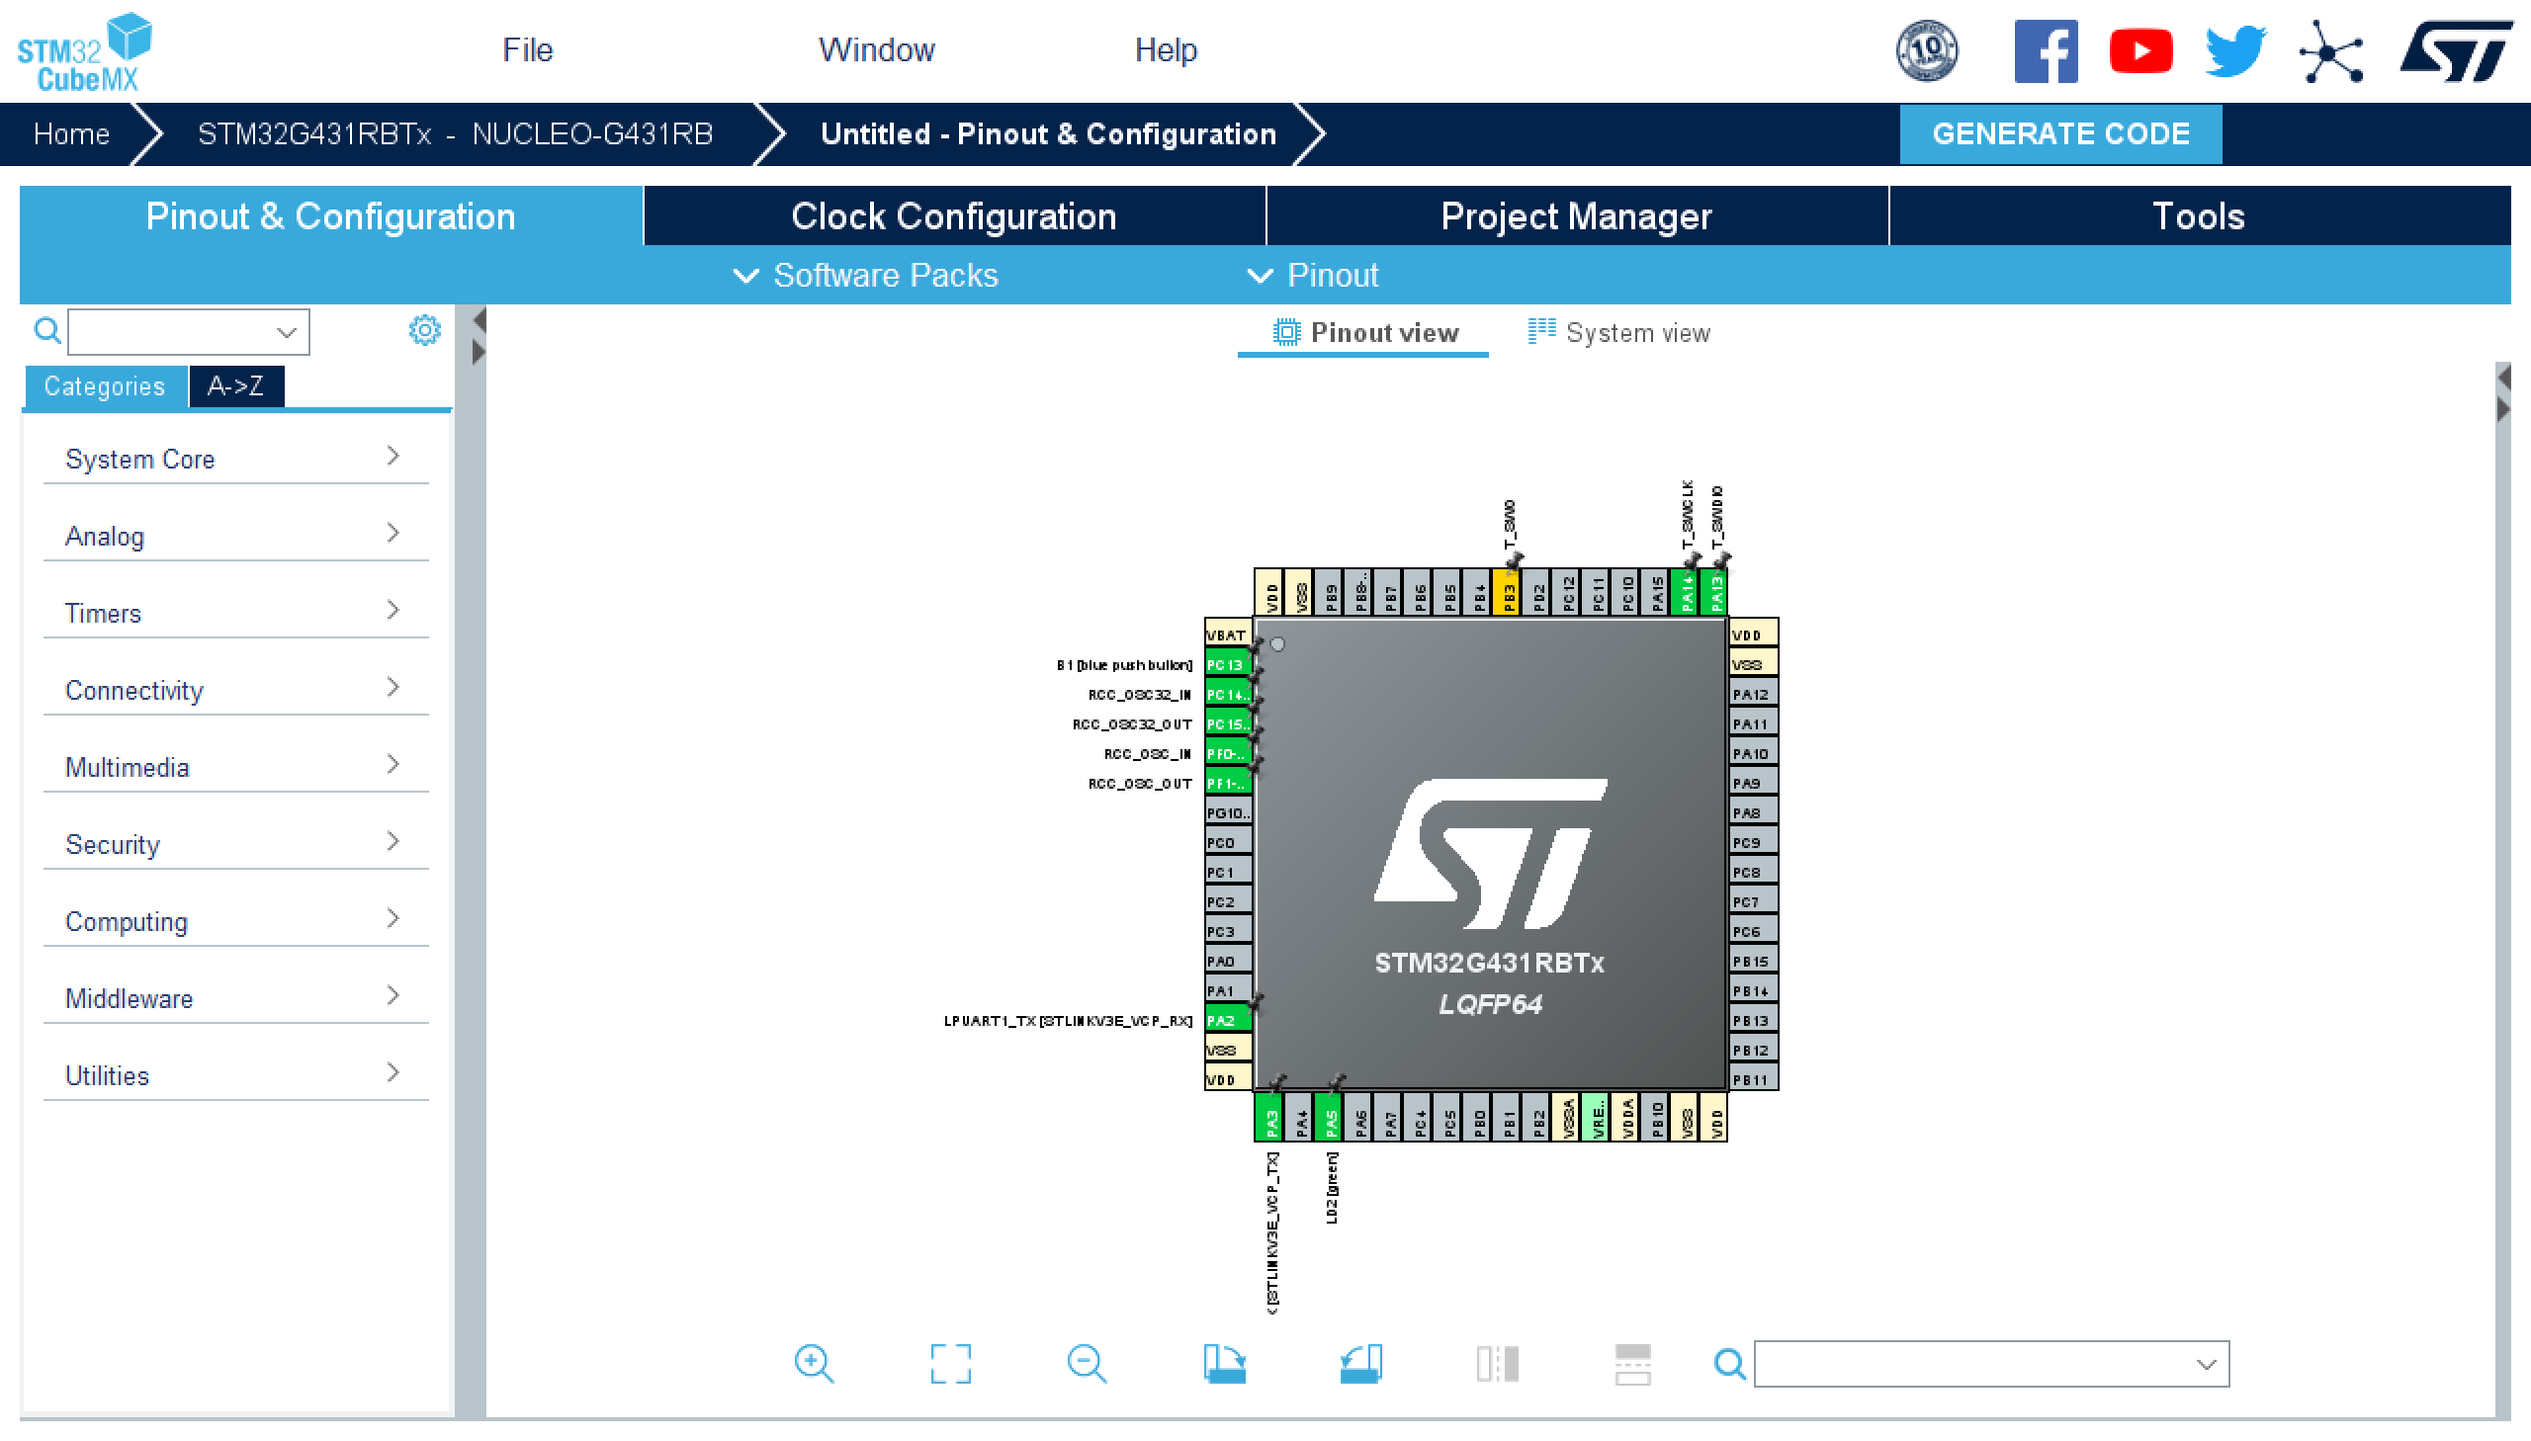Screen dimensions: 2531x1441
Task: Open the Software Packs dropdown
Action: pyautogui.click(x=866, y=275)
